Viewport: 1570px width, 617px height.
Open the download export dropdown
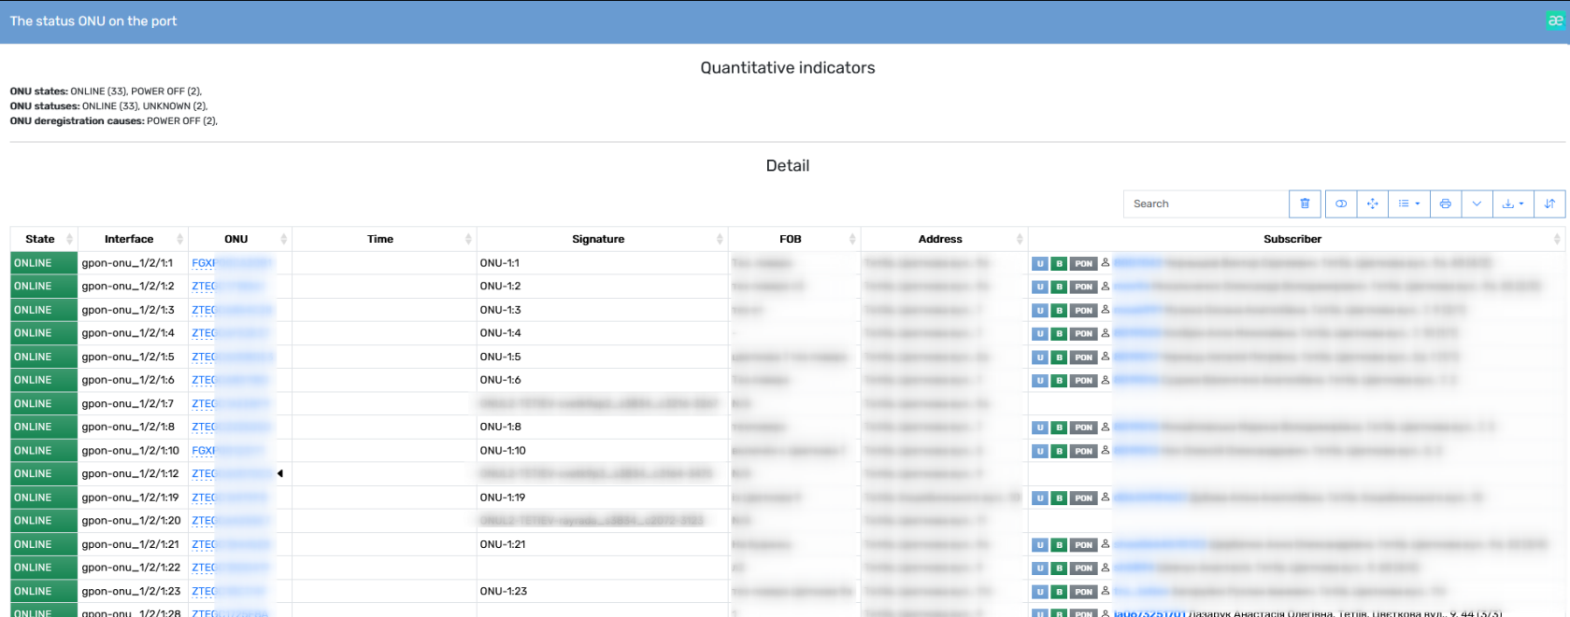pos(1513,203)
